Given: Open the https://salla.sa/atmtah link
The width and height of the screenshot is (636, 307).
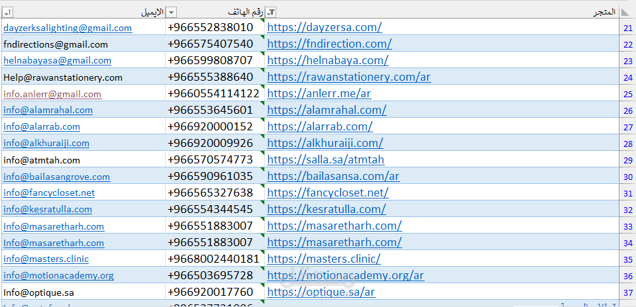Looking at the screenshot, I should [x=326, y=159].
